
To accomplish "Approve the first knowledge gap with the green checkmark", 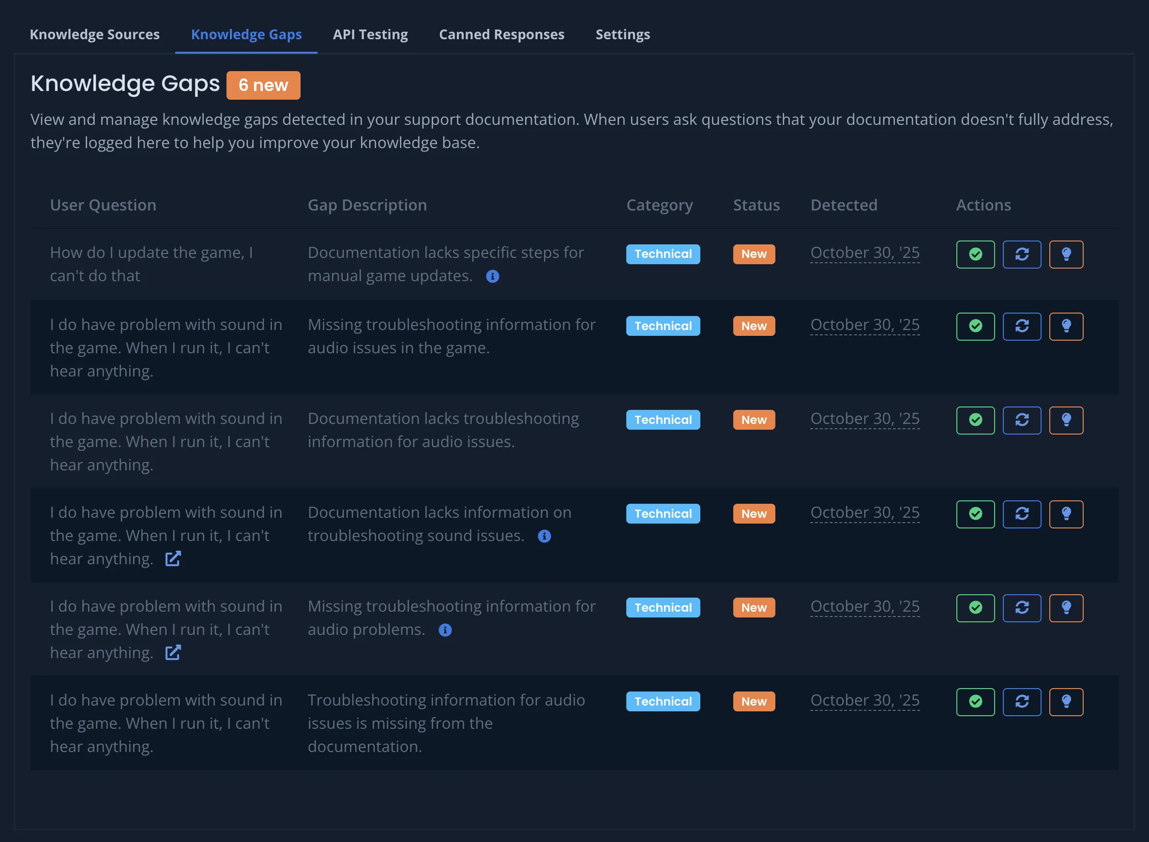I will (x=975, y=254).
